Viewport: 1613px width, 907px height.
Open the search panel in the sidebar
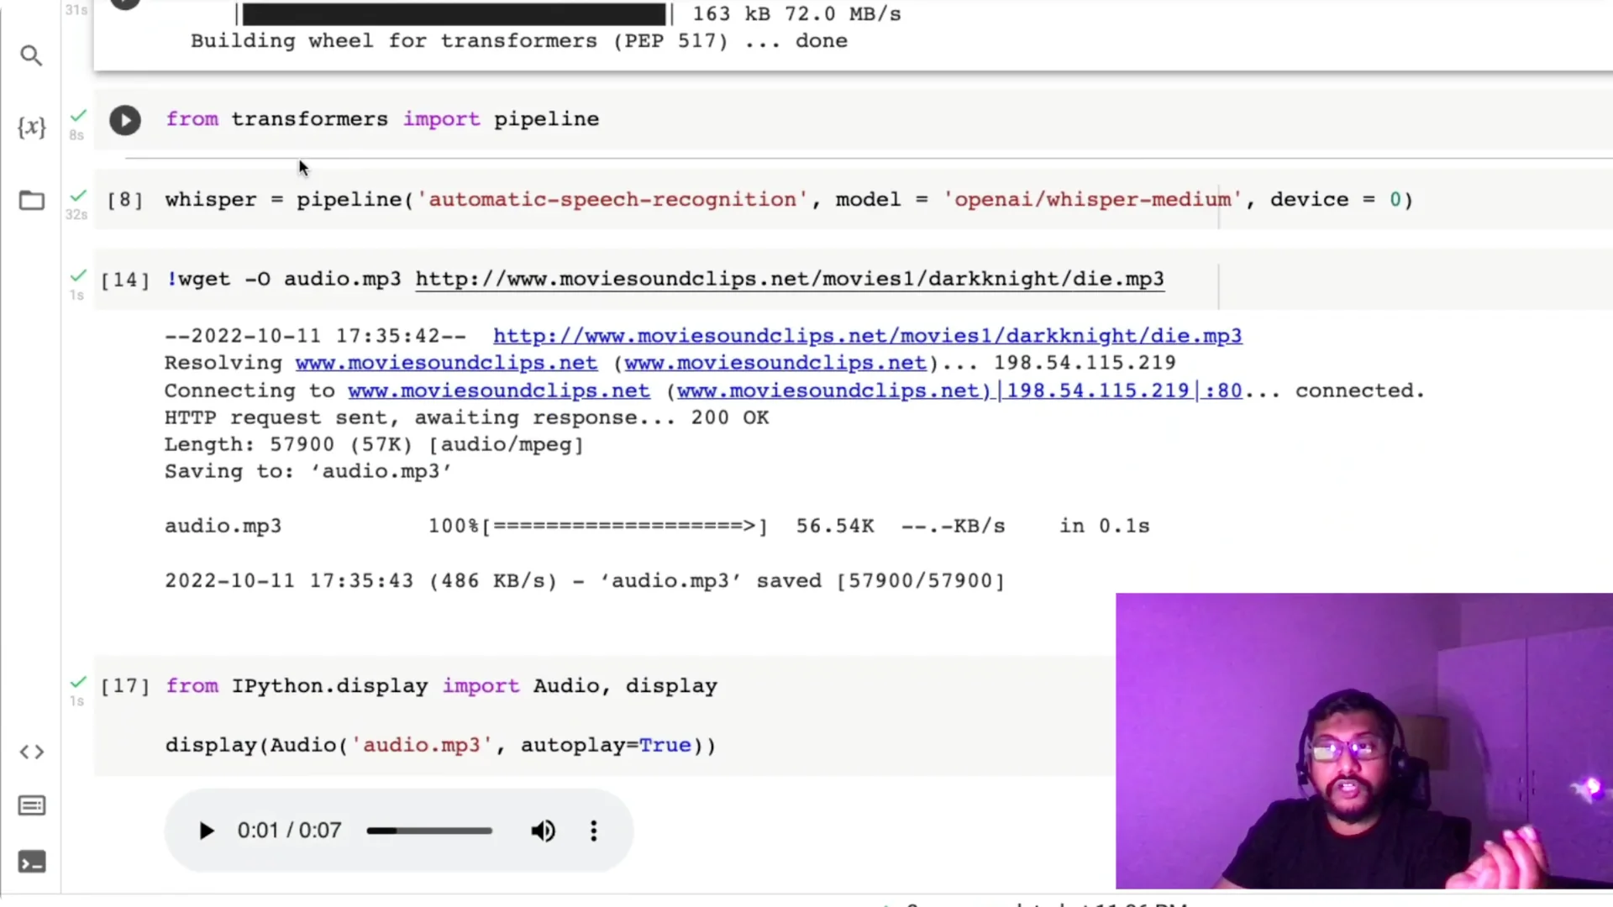coord(31,55)
